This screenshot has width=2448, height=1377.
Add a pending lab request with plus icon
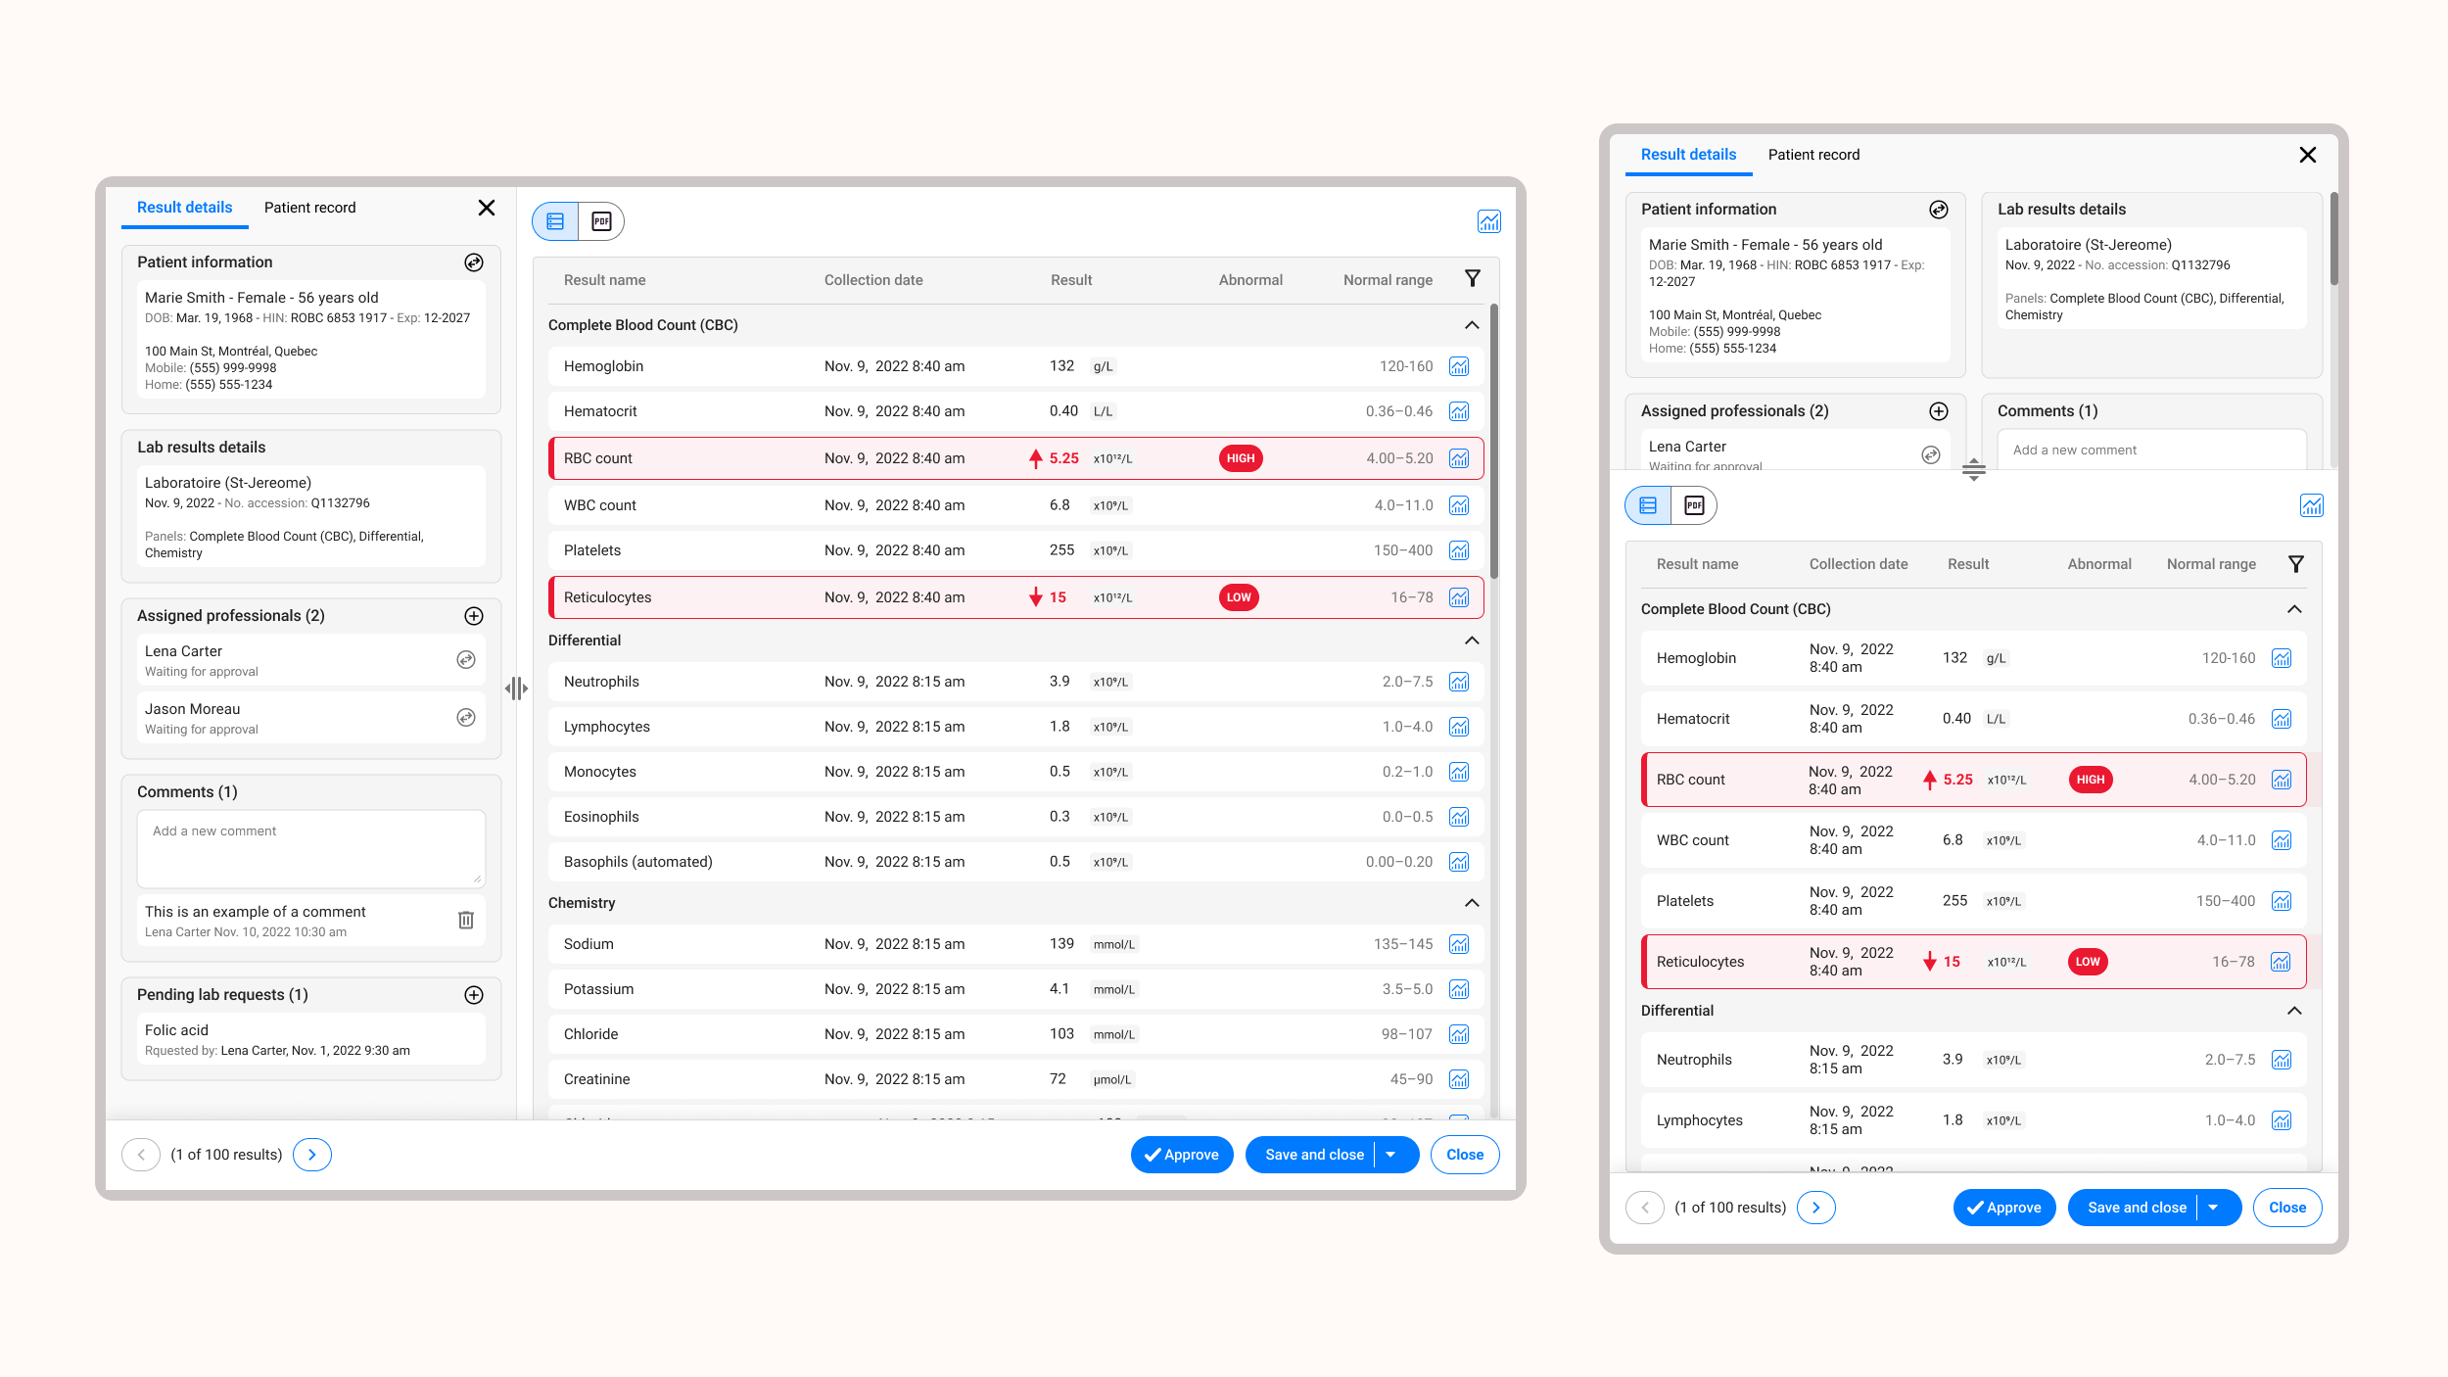pos(474,995)
